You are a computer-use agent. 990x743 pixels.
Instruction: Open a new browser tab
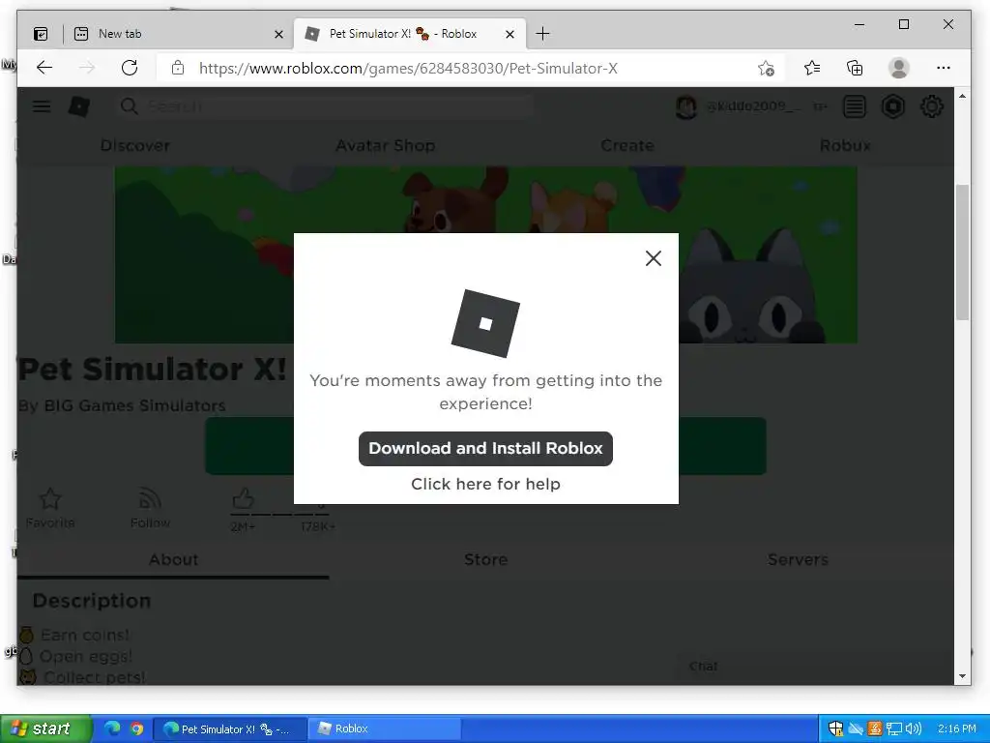[x=542, y=34]
